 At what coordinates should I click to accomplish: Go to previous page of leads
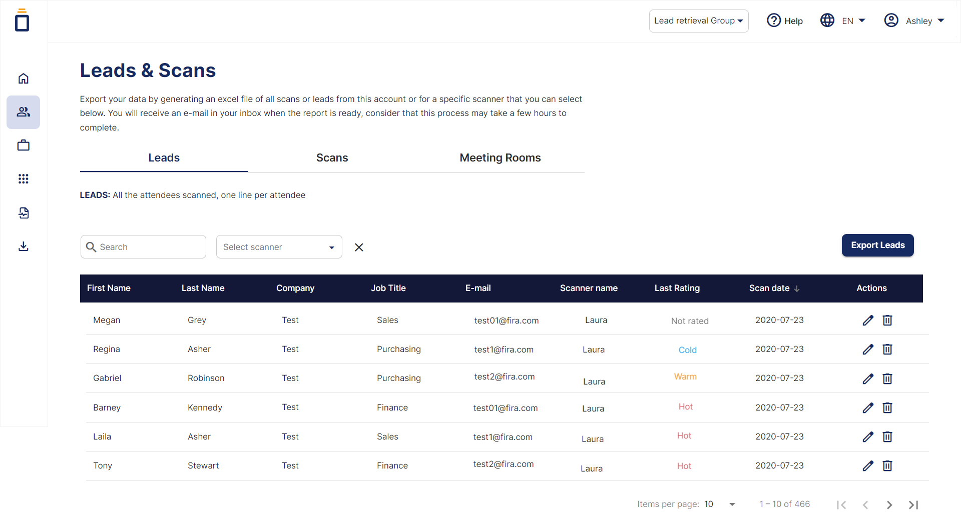click(x=865, y=505)
